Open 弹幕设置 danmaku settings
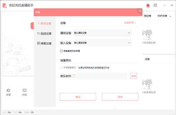Viewport: 176px width, 115px height. pos(45,43)
